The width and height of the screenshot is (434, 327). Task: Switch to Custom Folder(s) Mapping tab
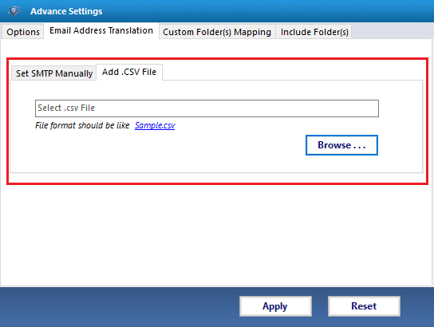click(x=217, y=32)
